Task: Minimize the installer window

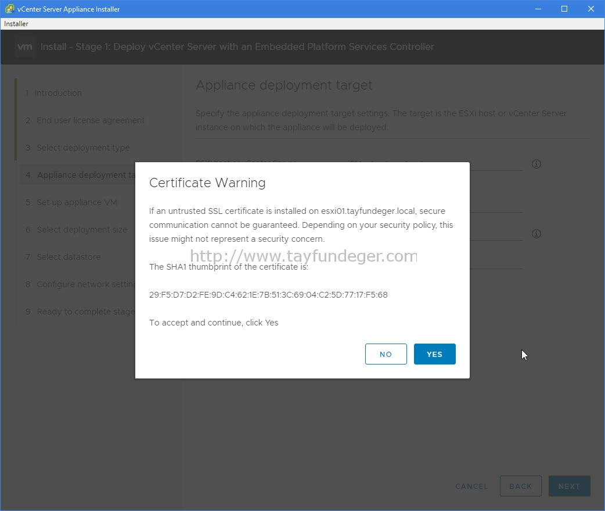Action: click(x=538, y=9)
